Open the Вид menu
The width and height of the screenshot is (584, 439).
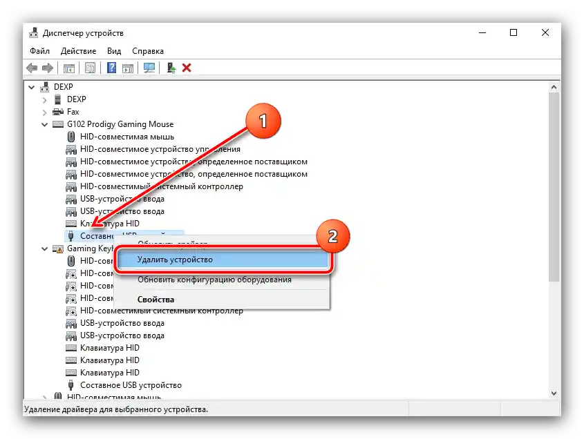114,51
